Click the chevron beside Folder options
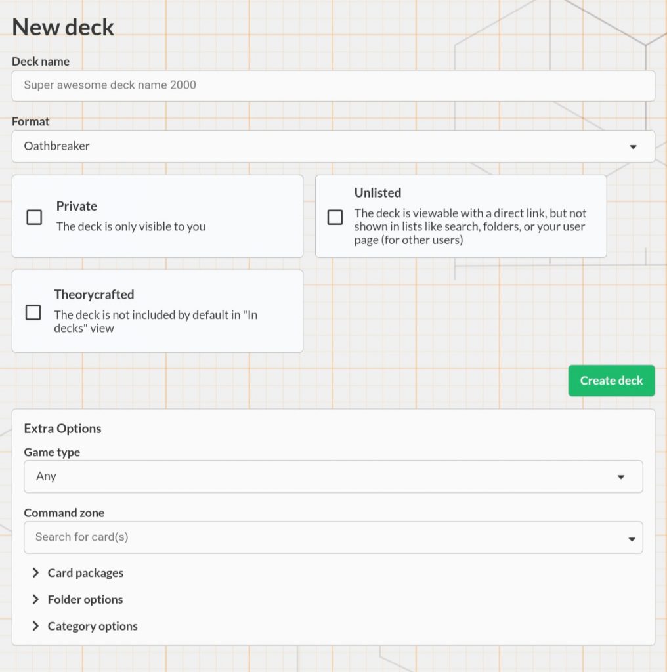This screenshot has width=667, height=672. click(35, 599)
